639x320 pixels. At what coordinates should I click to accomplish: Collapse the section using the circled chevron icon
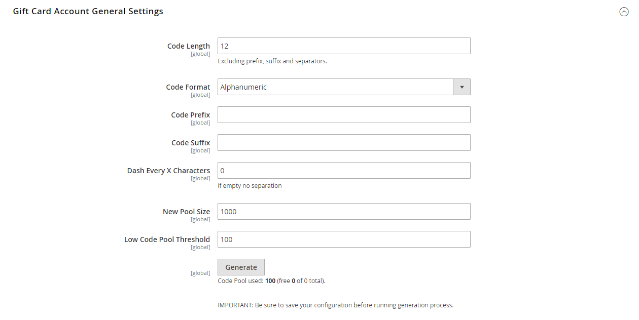point(624,12)
